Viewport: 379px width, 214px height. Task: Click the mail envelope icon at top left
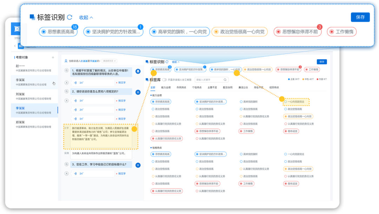pyautogui.click(x=16, y=28)
